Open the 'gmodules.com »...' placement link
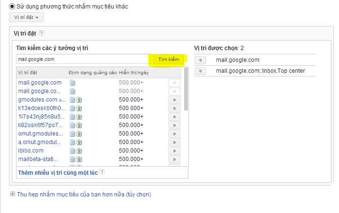 click(42, 100)
